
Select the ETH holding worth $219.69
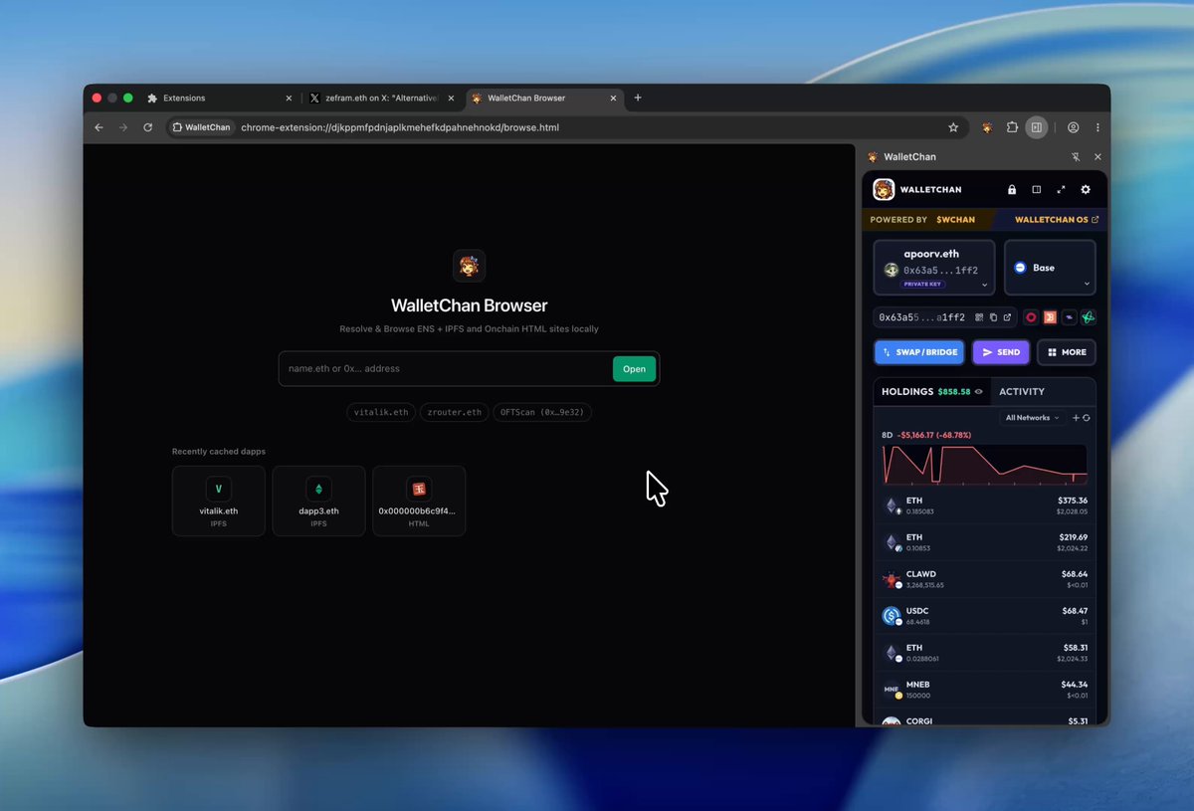[x=984, y=542]
